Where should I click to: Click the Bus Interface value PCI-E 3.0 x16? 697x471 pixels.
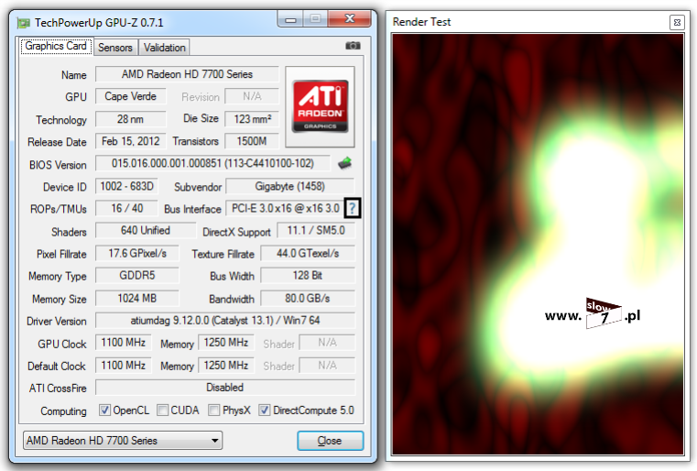285,209
